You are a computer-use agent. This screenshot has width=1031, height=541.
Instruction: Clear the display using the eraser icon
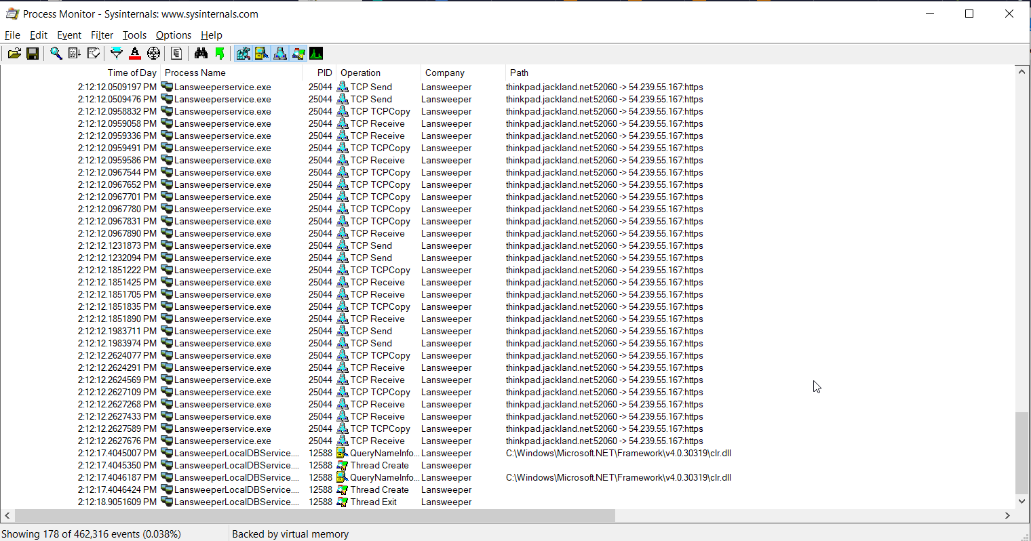tap(94, 54)
